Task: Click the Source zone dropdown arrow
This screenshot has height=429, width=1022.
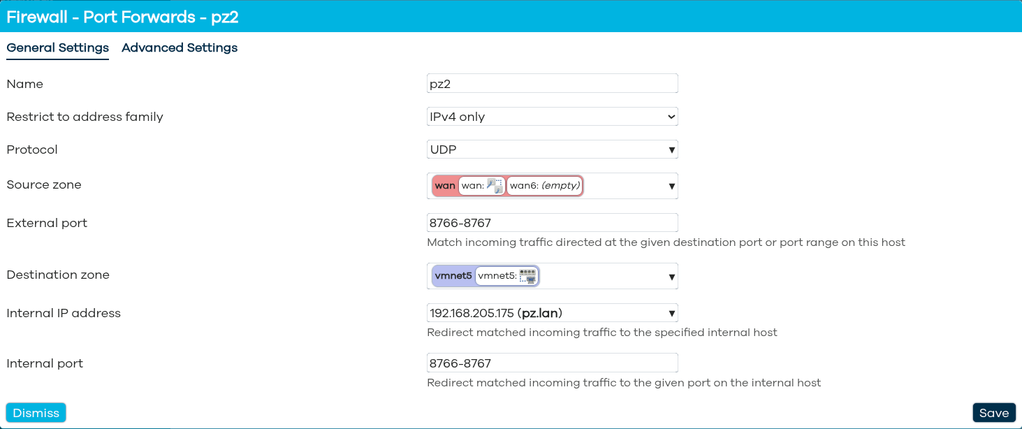Action: [671, 187]
